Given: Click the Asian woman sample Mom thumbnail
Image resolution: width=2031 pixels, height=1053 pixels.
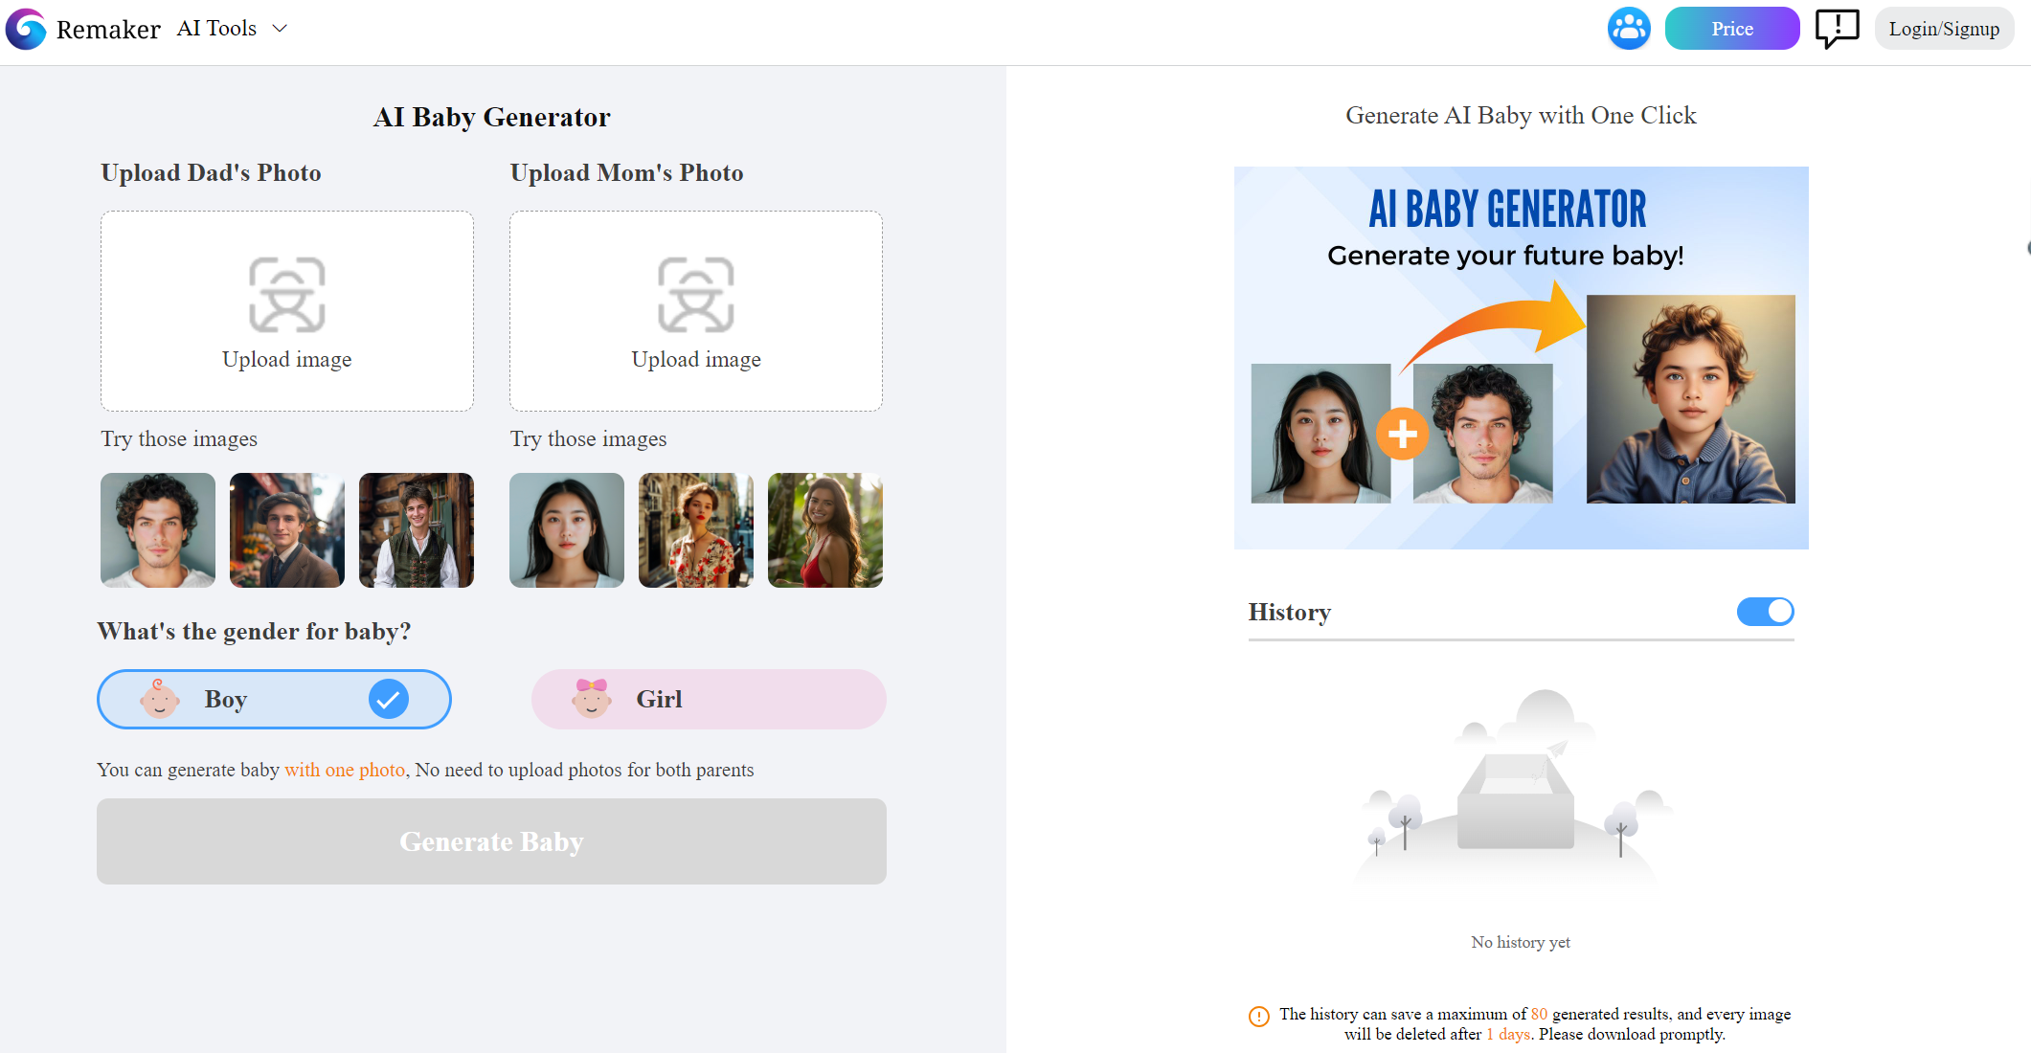Looking at the screenshot, I should pyautogui.click(x=566, y=529).
